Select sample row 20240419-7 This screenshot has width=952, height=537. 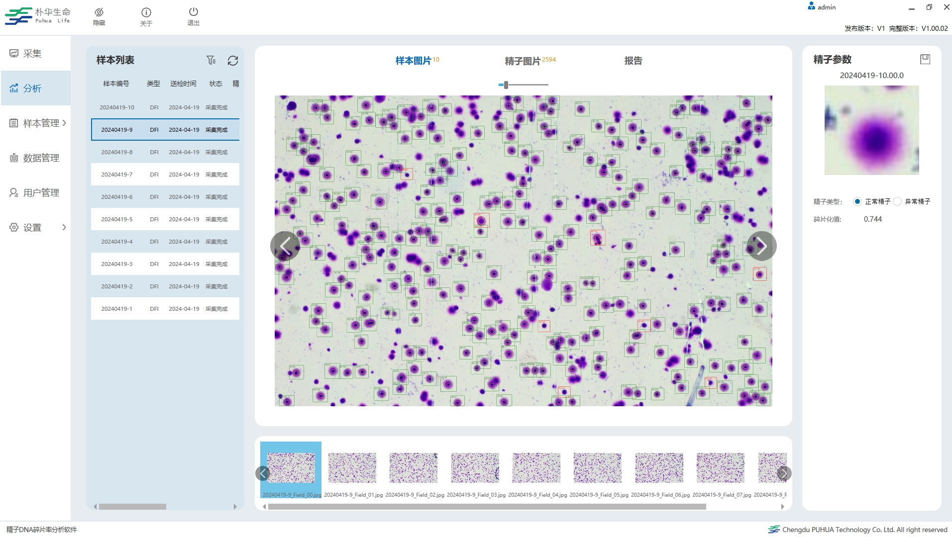tap(165, 175)
